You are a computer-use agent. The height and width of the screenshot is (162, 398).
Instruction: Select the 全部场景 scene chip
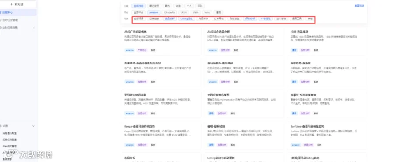tap(138, 19)
